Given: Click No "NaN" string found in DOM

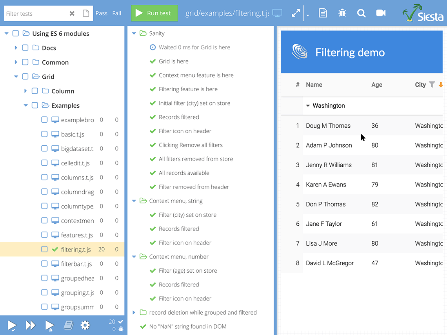Looking at the screenshot, I should tap(188, 326).
